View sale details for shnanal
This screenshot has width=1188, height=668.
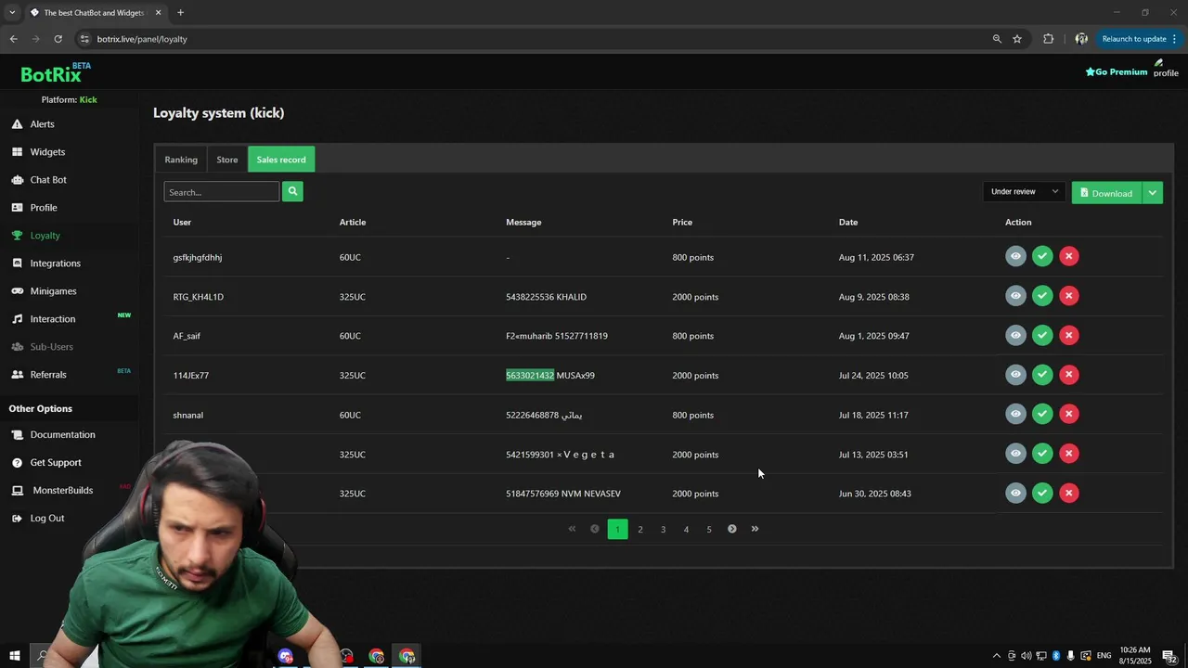click(1015, 414)
